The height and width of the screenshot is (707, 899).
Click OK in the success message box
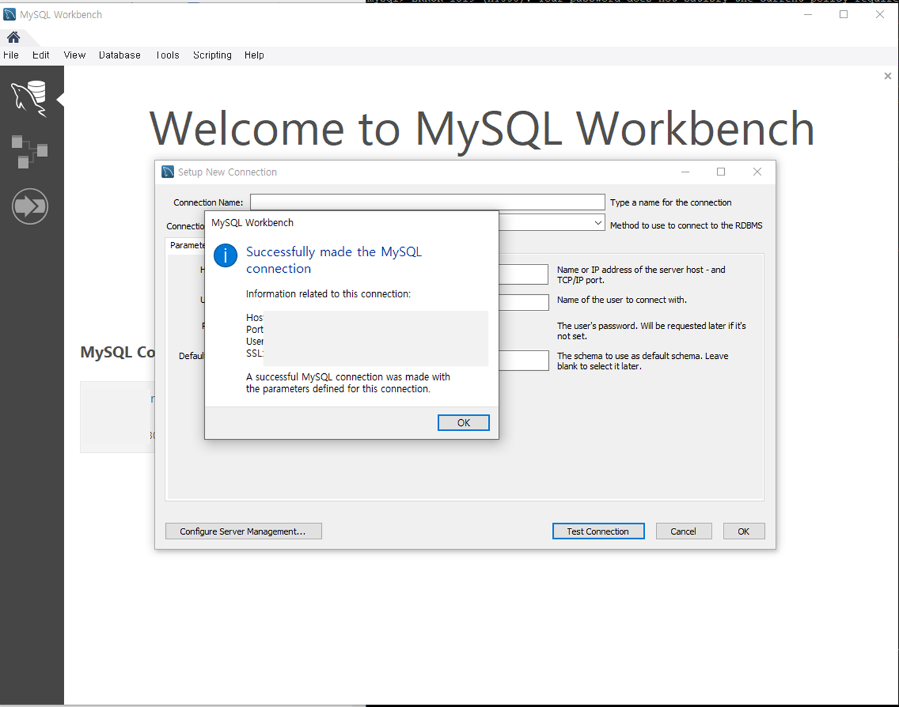(463, 423)
